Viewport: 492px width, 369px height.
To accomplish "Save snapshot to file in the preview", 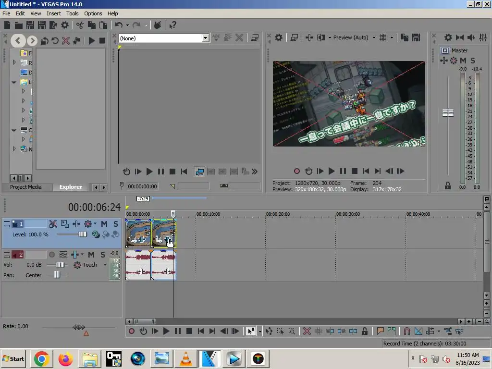I will point(416,37).
